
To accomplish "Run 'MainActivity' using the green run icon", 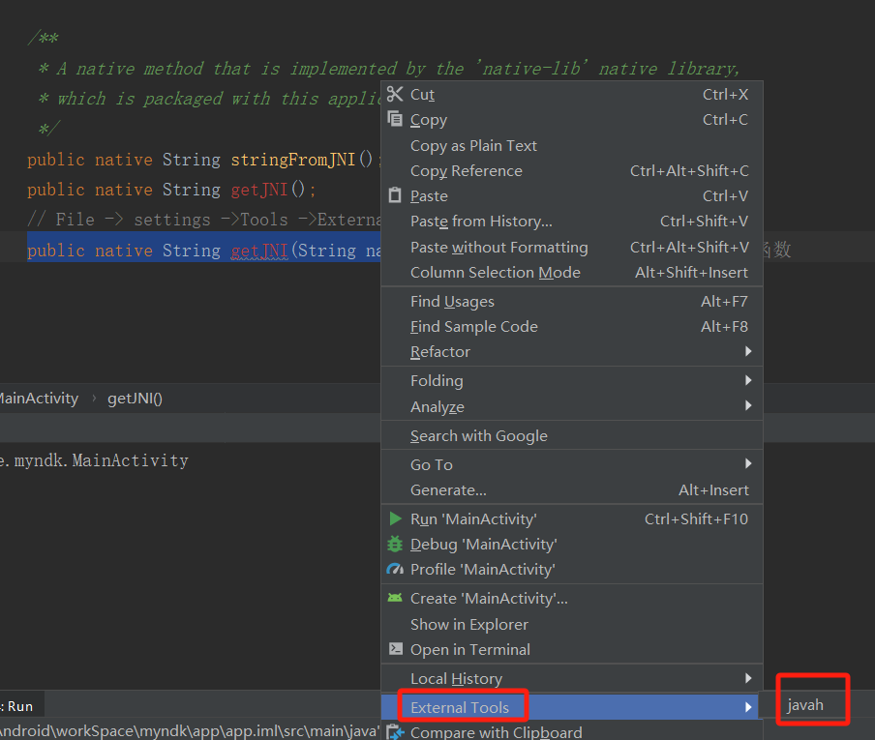I will click(x=394, y=518).
